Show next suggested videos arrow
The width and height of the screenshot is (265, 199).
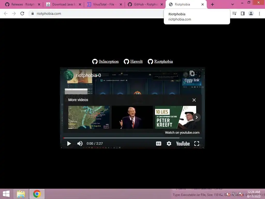click(197, 117)
